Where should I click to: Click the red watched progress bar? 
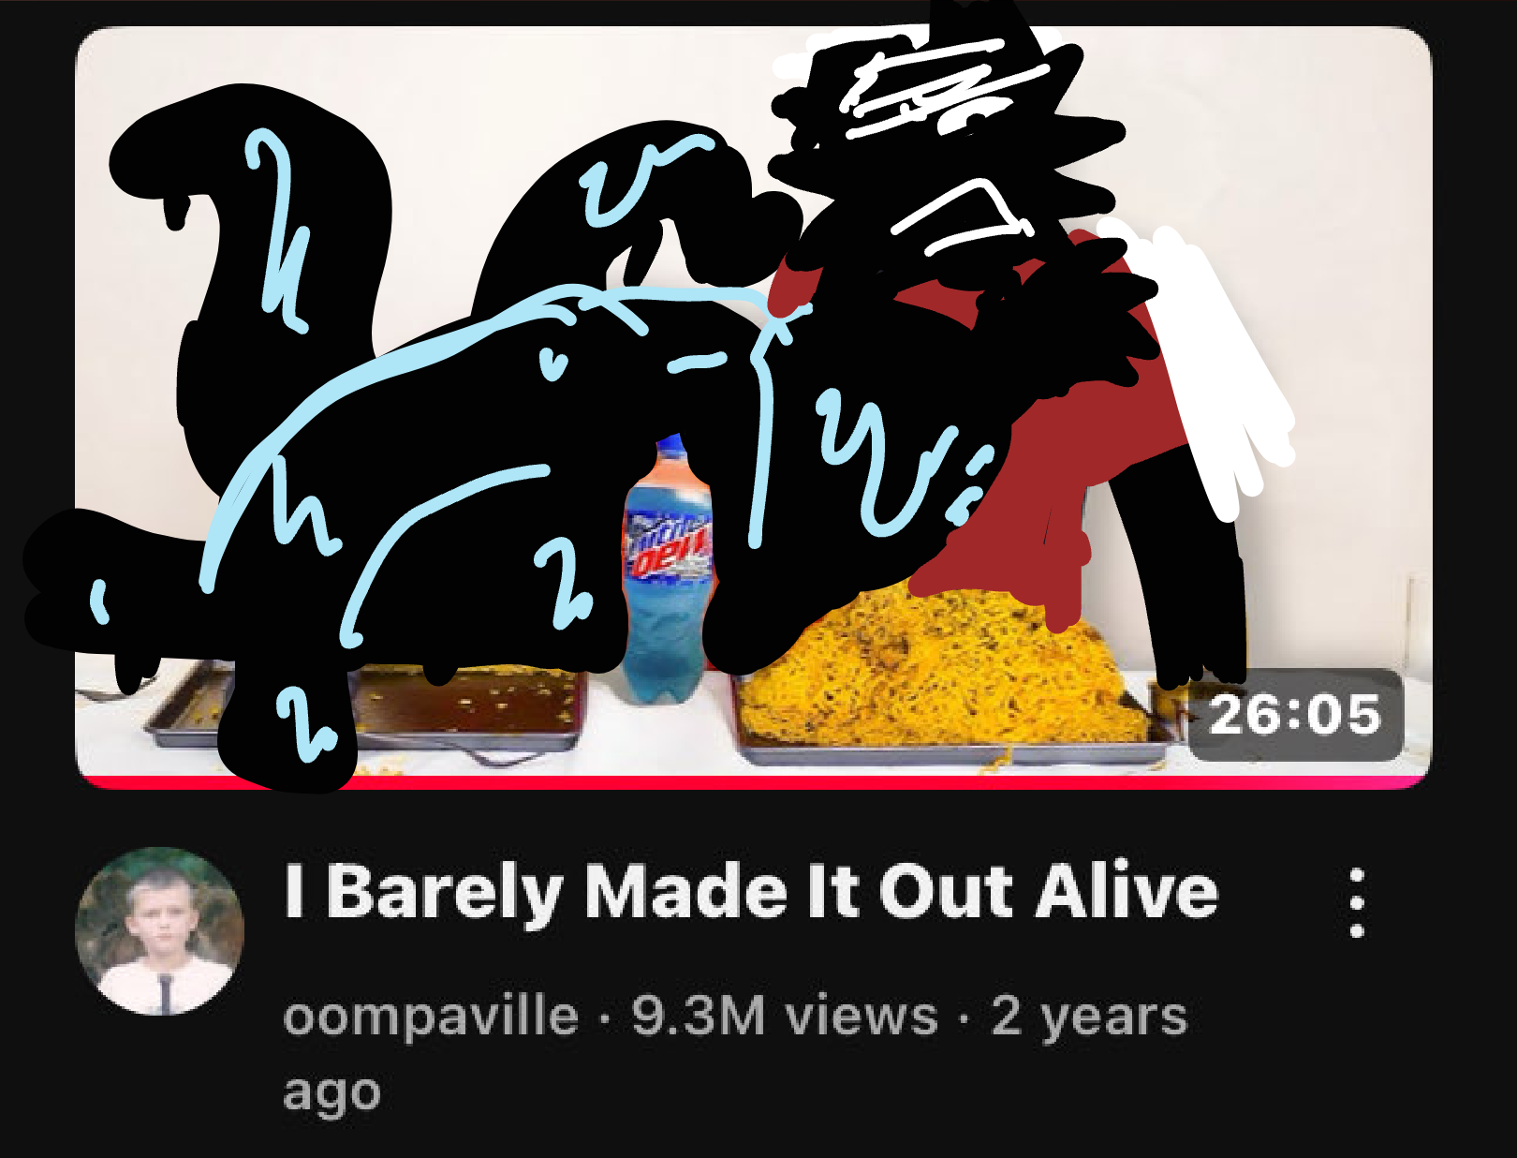(x=753, y=782)
